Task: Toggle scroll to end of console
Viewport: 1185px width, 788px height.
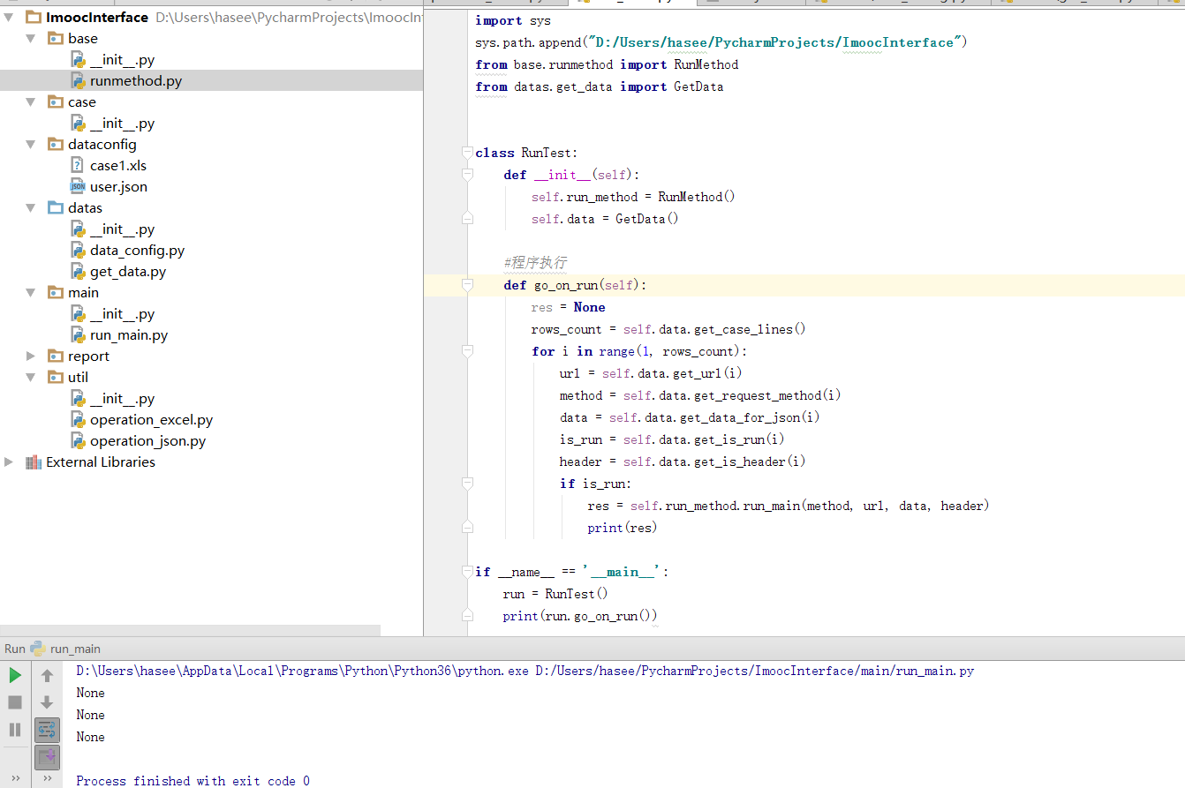Action: (x=47, y=757)
